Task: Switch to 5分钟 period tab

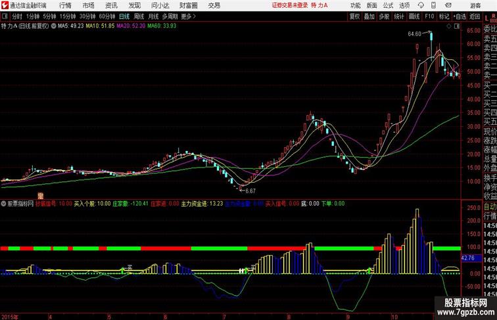Action: 49,16
